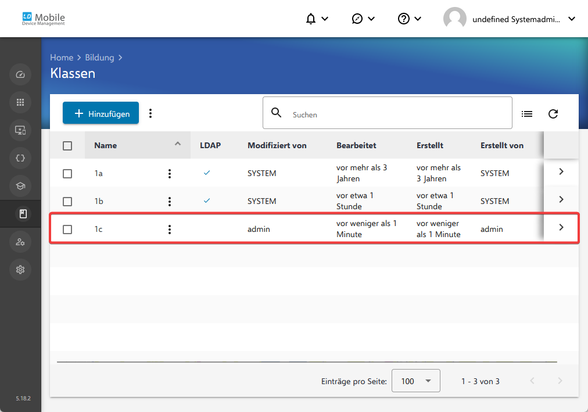588x412 pixels.
Task: Open the devices monitor sidebar icon
Action: 20,130
